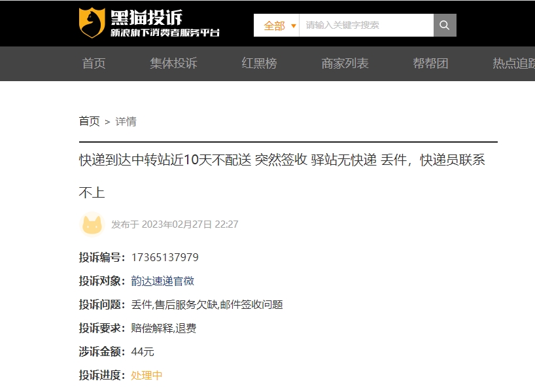Click the 黑猫投诉 site title text
535x392 pixels.
tap(147, 18)
